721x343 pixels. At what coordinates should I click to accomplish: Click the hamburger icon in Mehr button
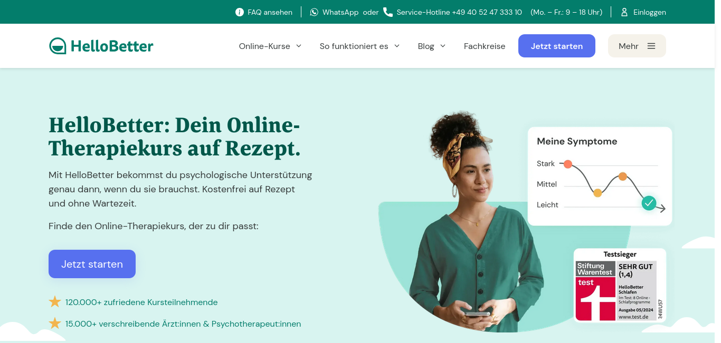[651, 46]
